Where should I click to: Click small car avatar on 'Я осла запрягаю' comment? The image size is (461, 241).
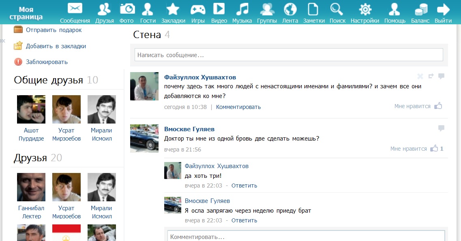173,205
